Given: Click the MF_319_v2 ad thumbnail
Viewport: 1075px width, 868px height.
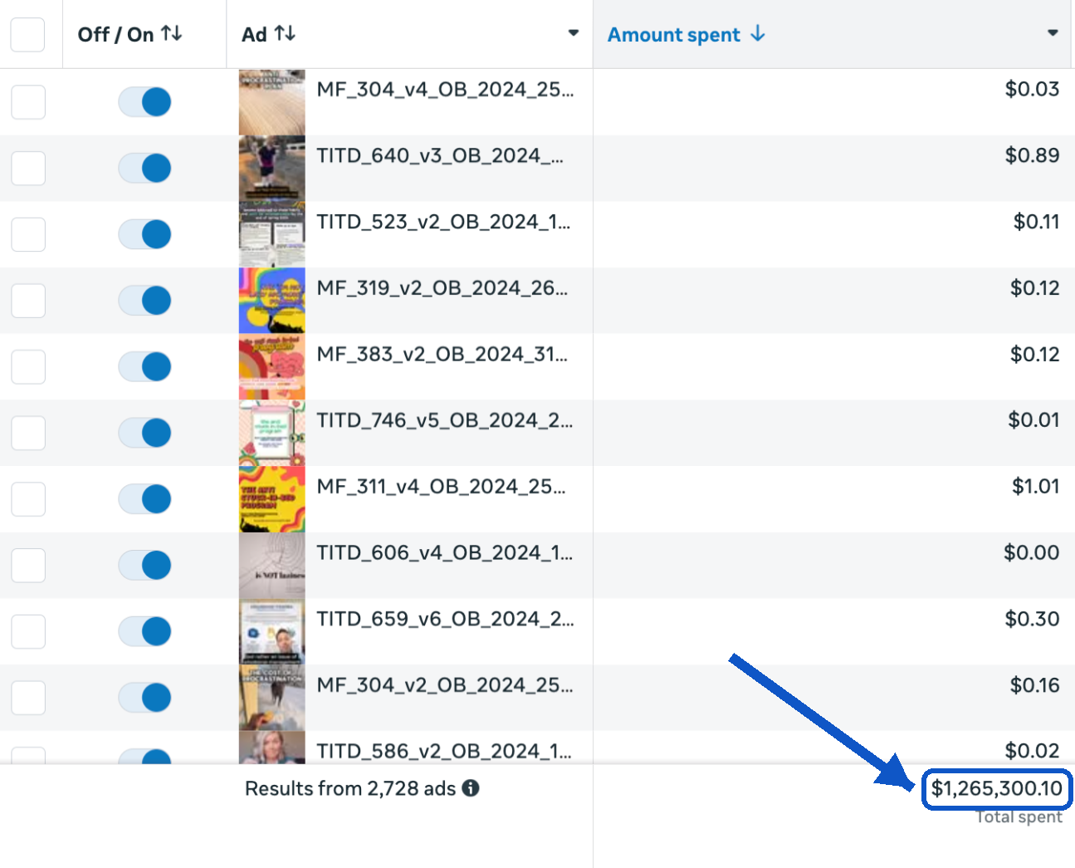Looking at the screenshot, I should (x=272, y=301).
